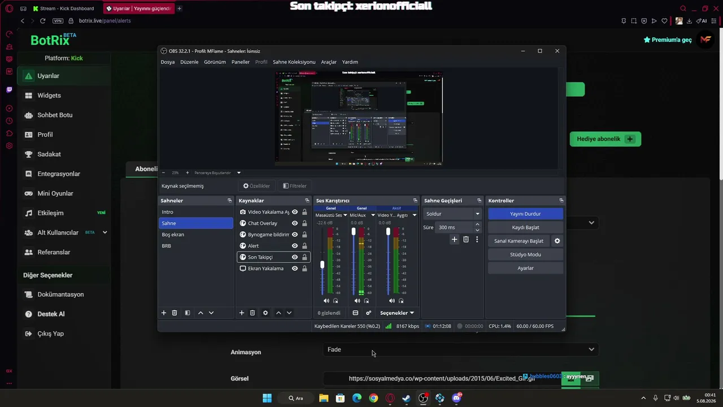The image size is (723, 407).
Task: Add a new scene in OBS Sahneler panel
Action: click(x=164, y=313)
